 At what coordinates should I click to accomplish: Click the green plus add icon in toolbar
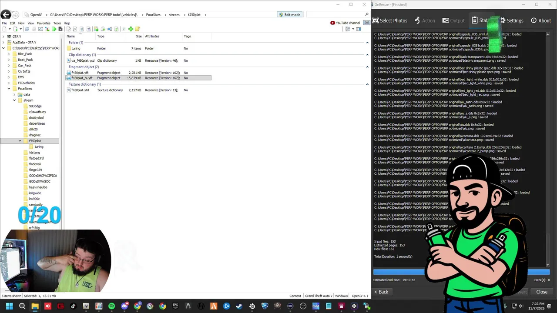131,29
